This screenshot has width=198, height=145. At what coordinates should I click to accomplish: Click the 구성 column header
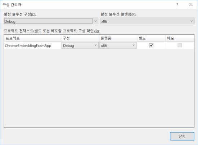[80, 38]
